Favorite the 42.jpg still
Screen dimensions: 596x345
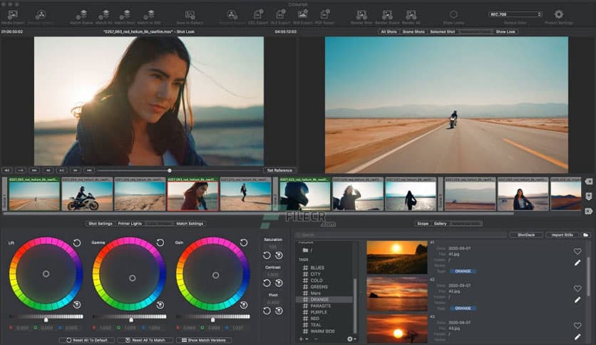pos(577,289)
